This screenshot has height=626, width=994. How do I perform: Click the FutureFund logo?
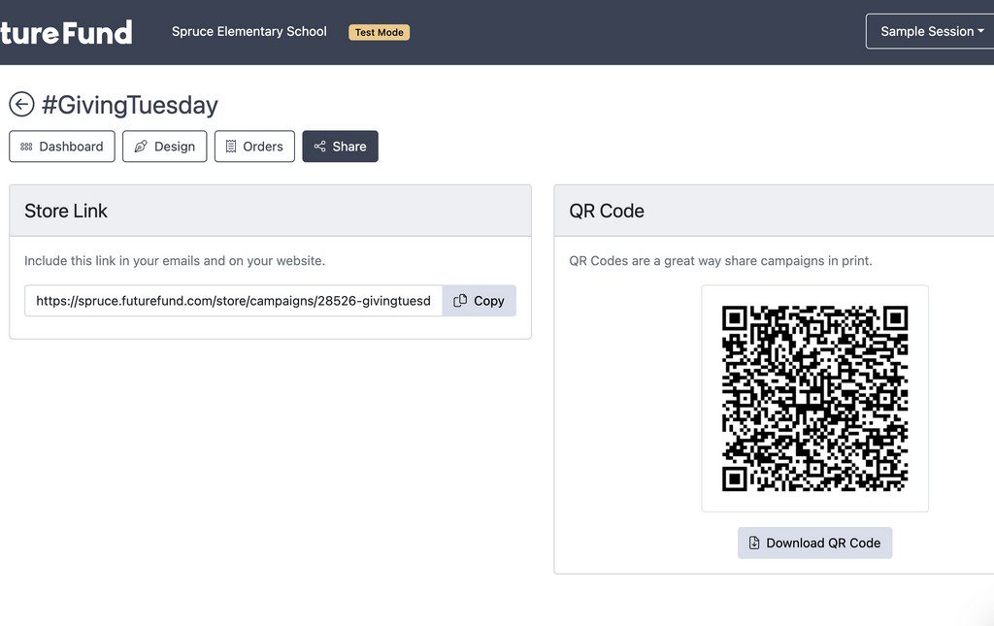pos(66,32)
